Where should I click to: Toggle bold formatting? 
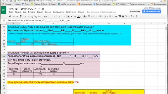[x=68, y=16]
